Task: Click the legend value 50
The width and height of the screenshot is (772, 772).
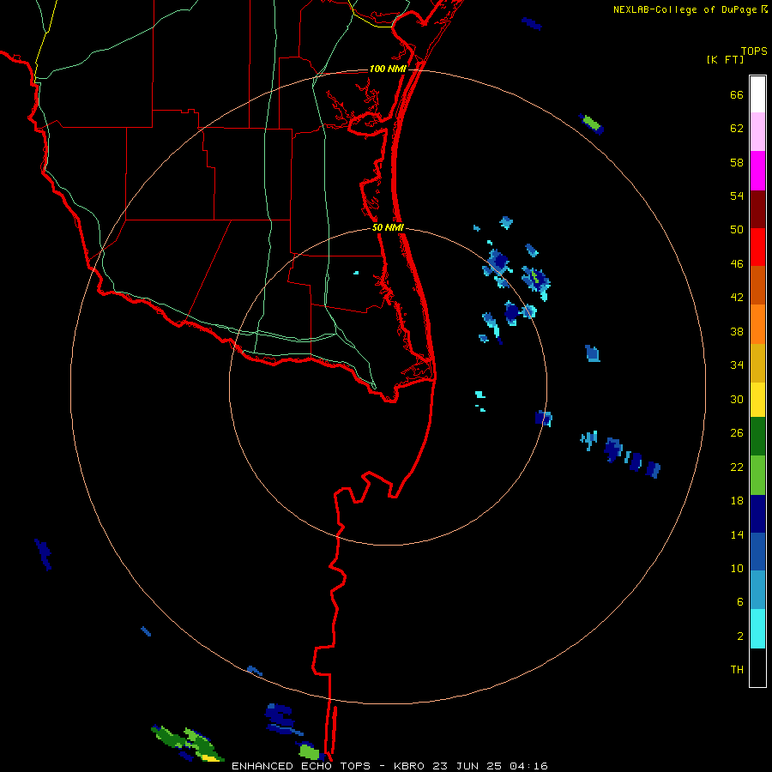Action: (737, 229)
